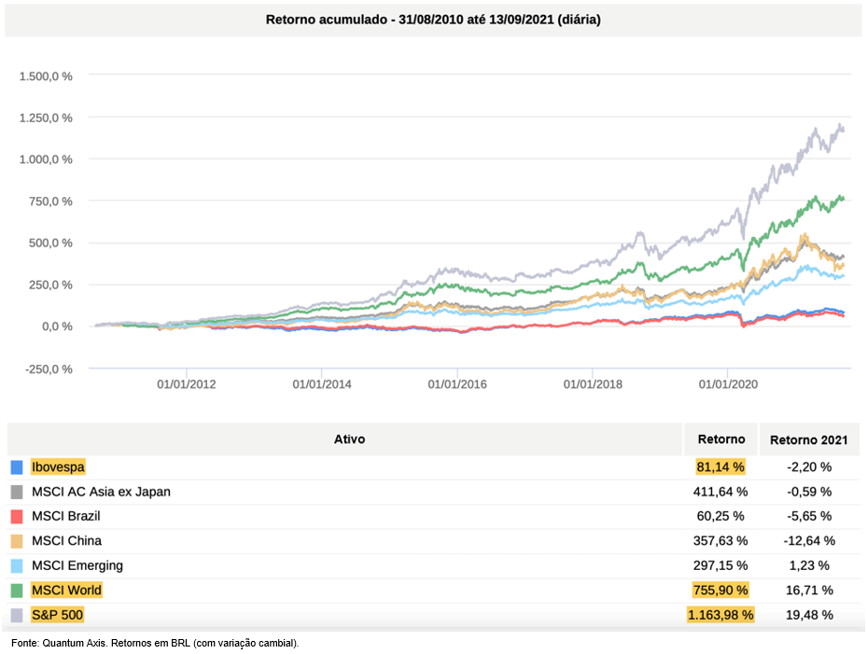Select the MSCI AC Asia ex Japan label
Image resolution: width=867 pixels, height=654 pixels.
(x=101, y=492)
